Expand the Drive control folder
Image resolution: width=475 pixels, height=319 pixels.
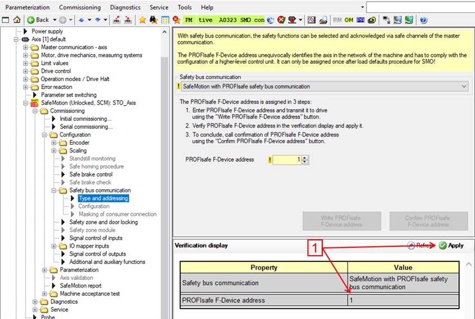26,71
